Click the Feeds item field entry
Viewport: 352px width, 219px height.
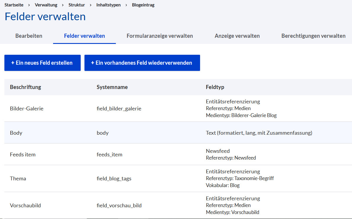[23, 154]
